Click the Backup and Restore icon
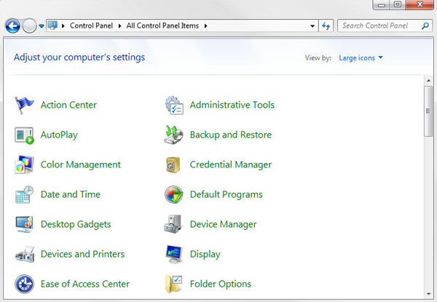This screenshot has height=302, width=437. 173,135
